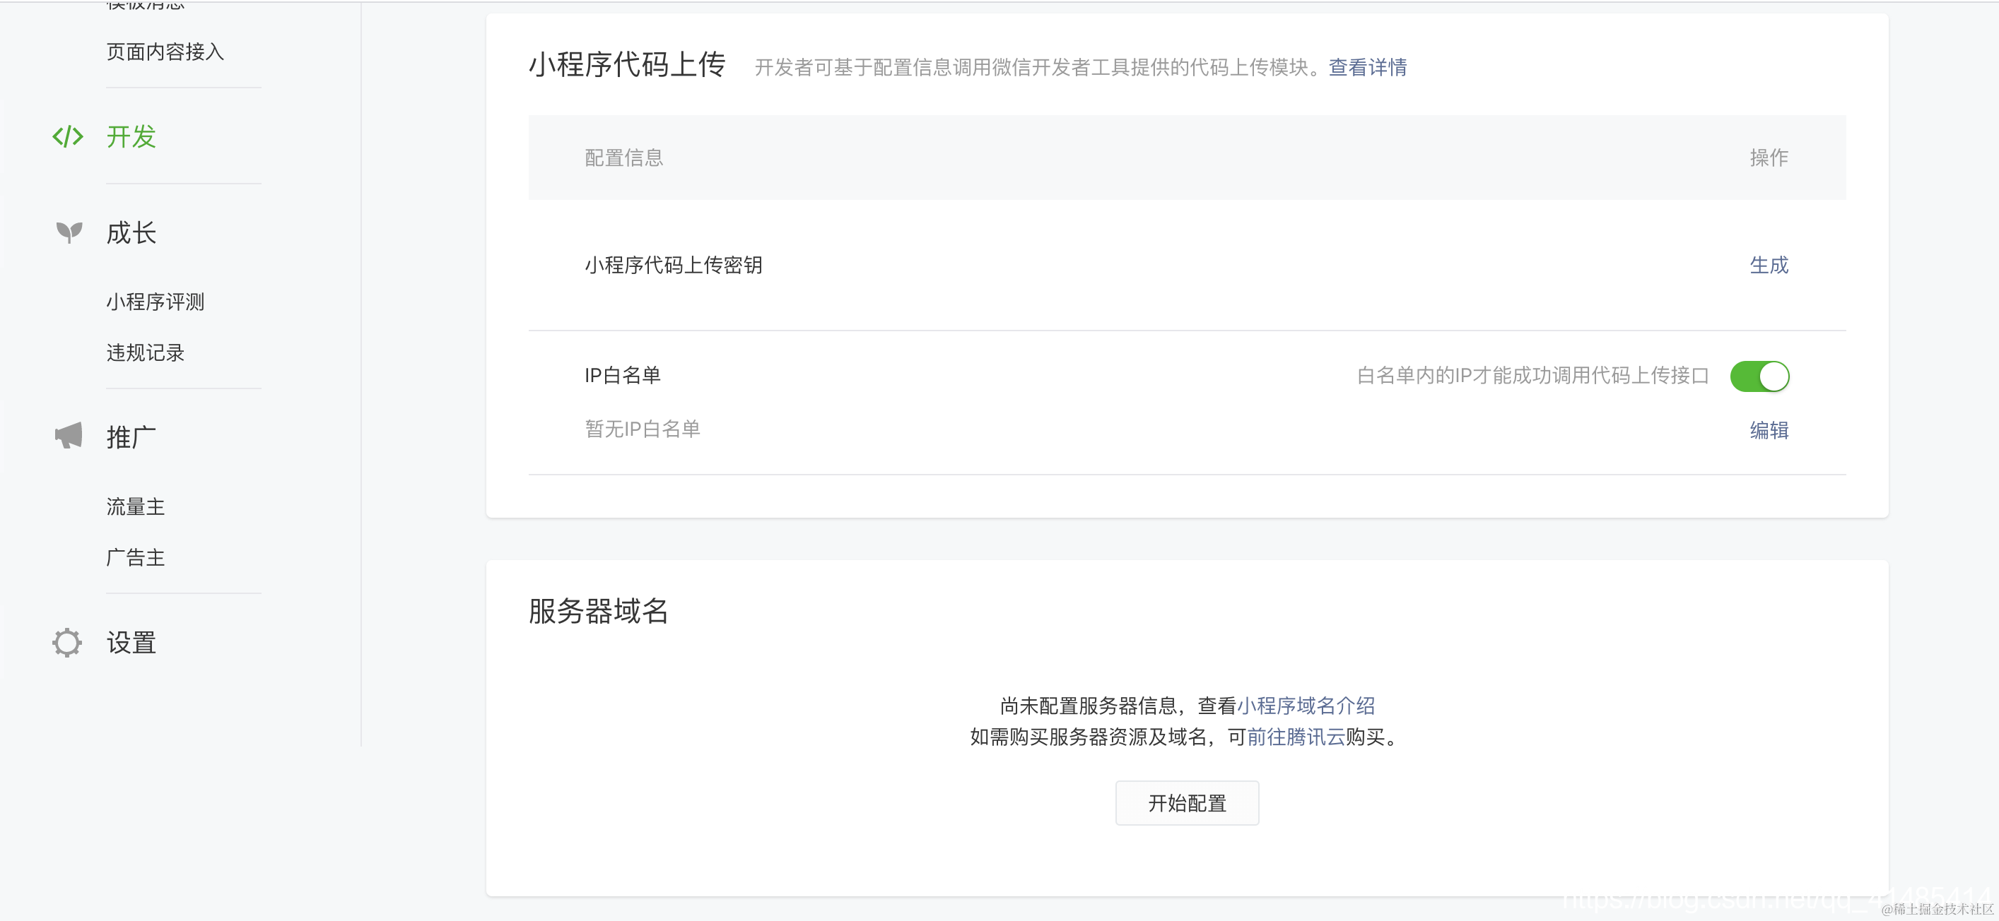Click the 开发 sidebar label

point(130,137)
